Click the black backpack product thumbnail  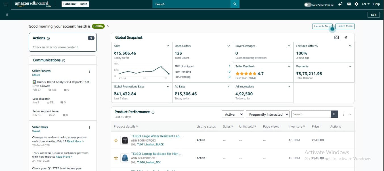[x=125, y=140]
